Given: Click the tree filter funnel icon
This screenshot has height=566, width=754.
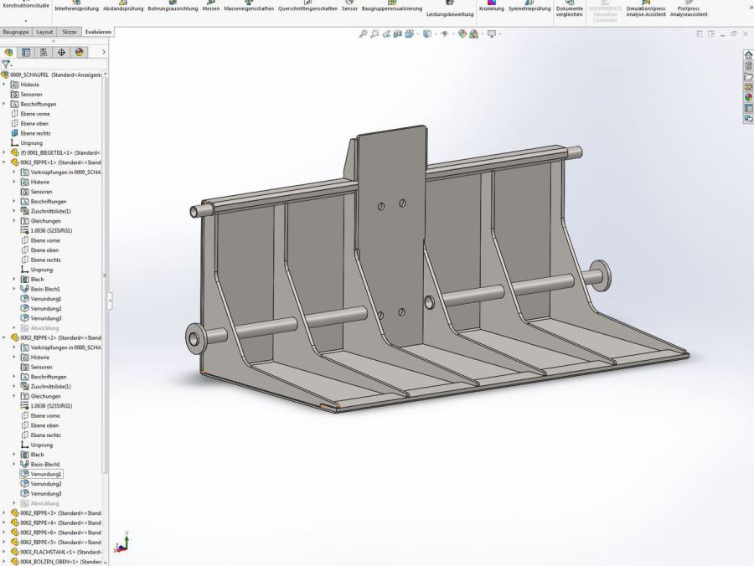Looking at the screenshot, I should click(6, 64).
